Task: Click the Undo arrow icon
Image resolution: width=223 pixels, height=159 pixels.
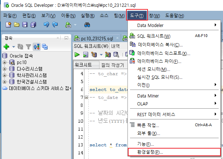Action: click(46, 25)
